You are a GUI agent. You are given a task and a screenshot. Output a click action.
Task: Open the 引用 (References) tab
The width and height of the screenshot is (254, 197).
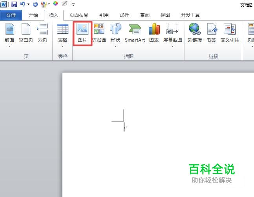[104, 15]
